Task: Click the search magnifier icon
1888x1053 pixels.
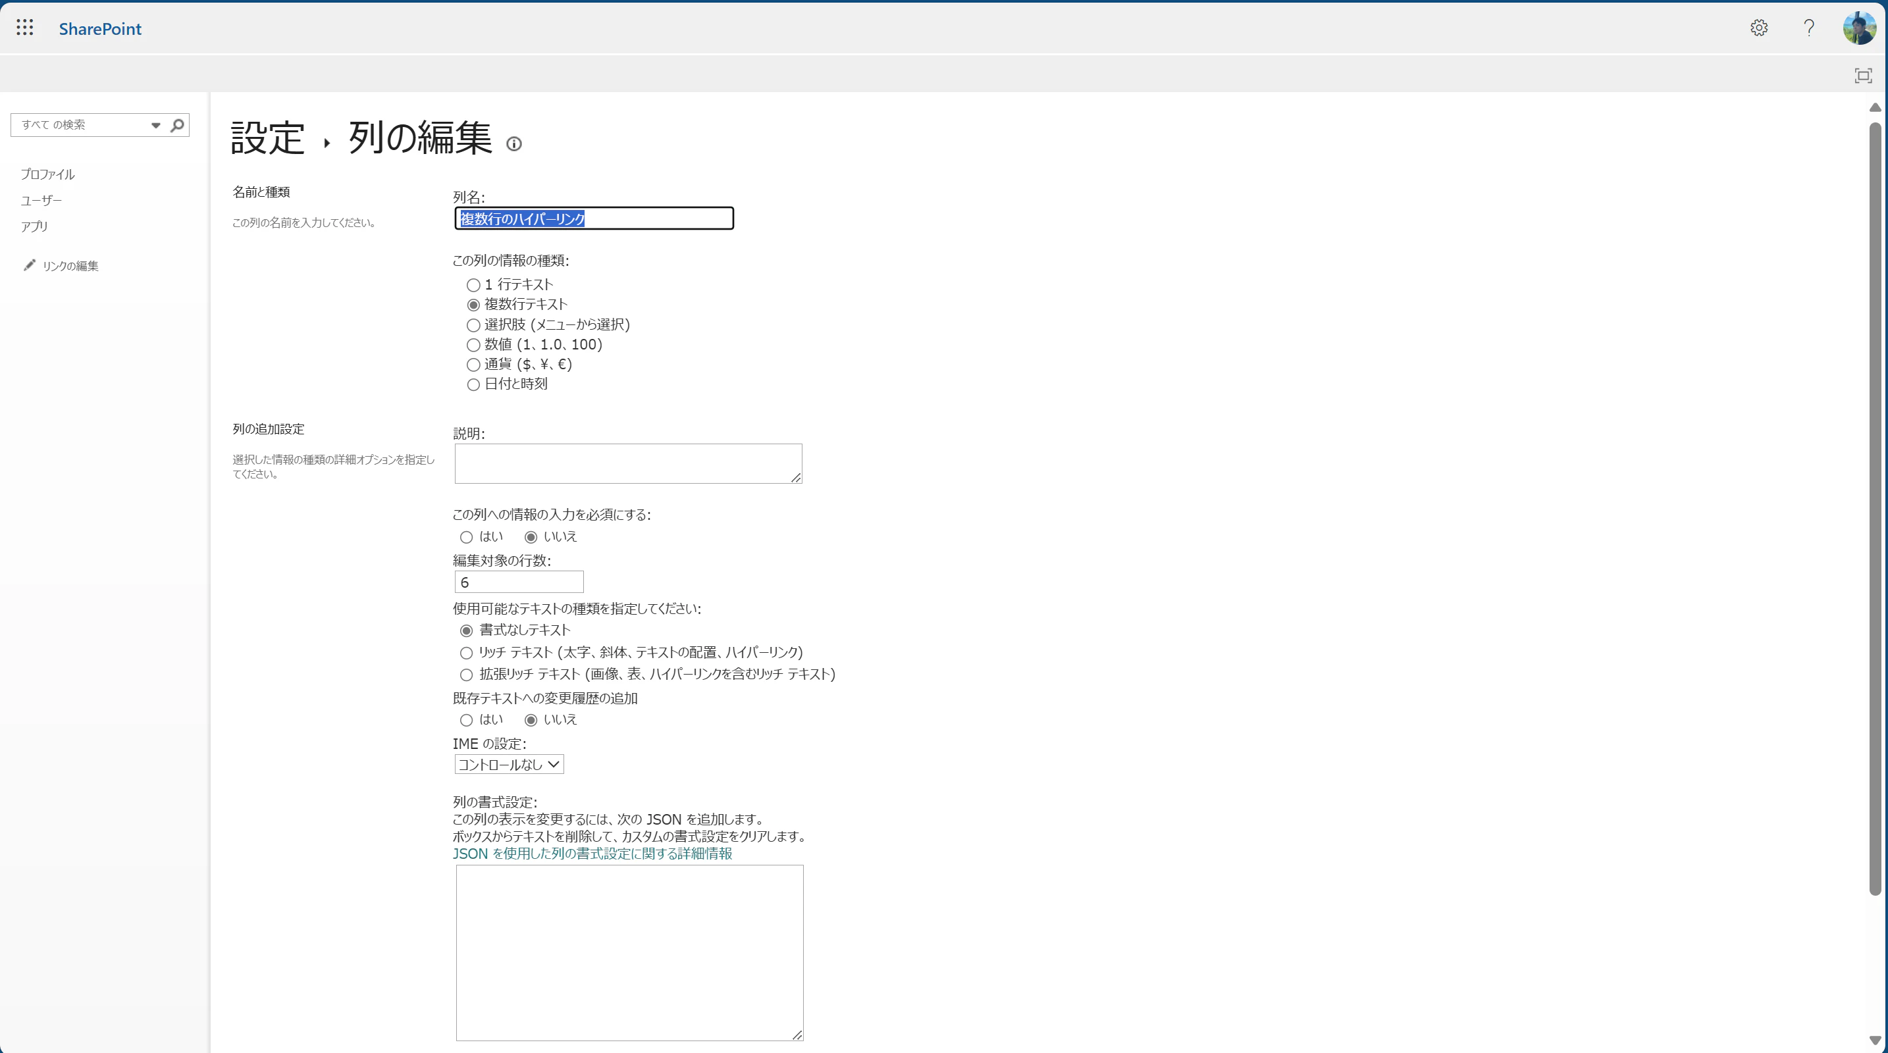Action: tap(177, 125)
